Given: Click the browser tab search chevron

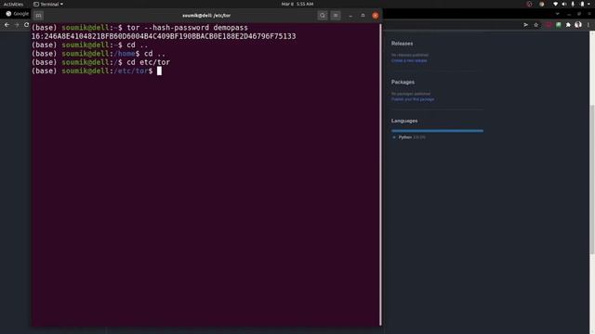Looking at the screenshot, I should (558, 14).
